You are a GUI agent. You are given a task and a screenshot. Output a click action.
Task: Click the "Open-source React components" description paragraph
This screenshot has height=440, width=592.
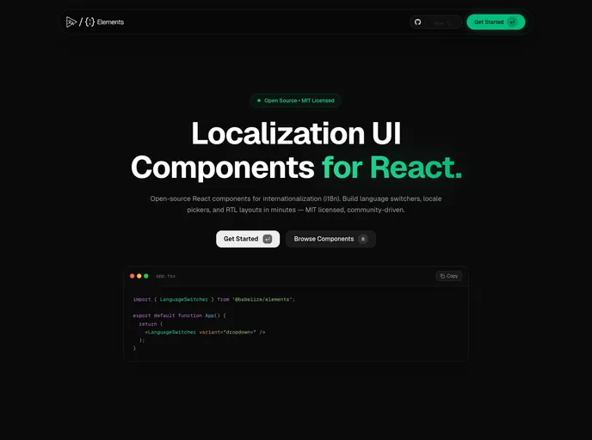point(296,204)
